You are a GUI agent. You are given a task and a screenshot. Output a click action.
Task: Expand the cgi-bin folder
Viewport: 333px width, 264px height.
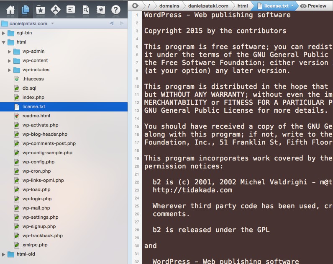coord(3,33)
